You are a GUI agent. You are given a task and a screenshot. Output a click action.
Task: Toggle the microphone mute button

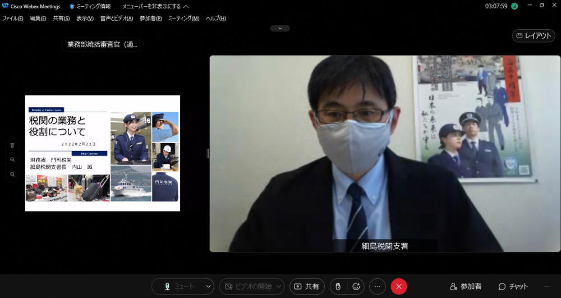(x=178, y=286)
